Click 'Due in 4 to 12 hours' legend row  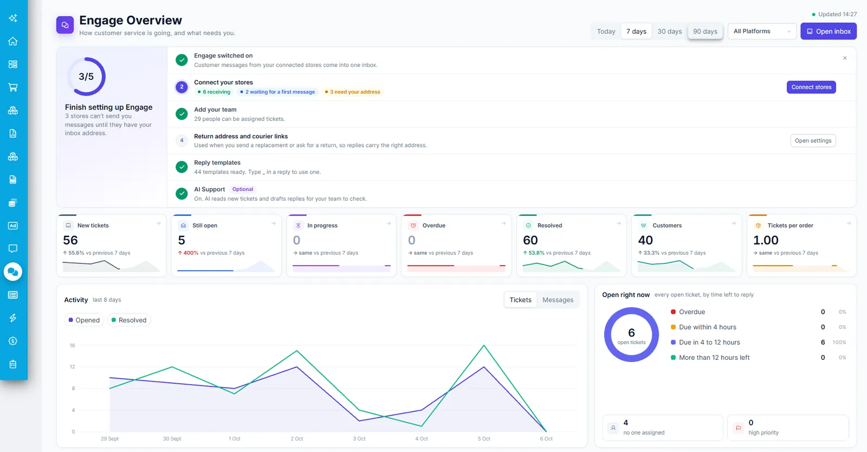(x=758, y=343)
